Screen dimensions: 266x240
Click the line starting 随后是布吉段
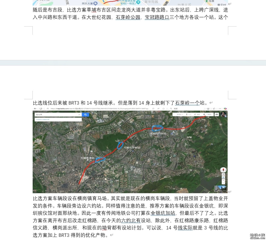coord(130,10)
